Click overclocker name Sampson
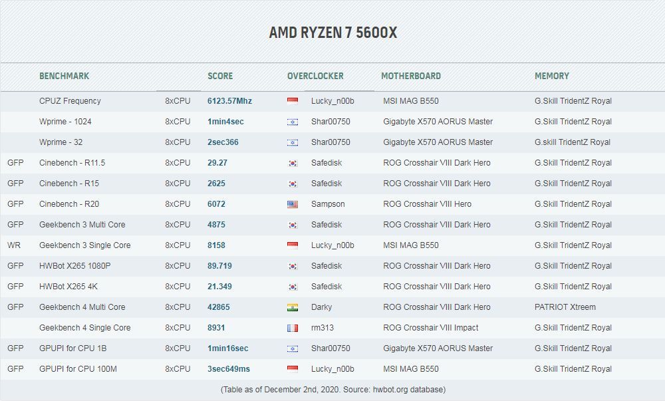The image size is (665, 401). pyautogui.click(x=328, y=204)
